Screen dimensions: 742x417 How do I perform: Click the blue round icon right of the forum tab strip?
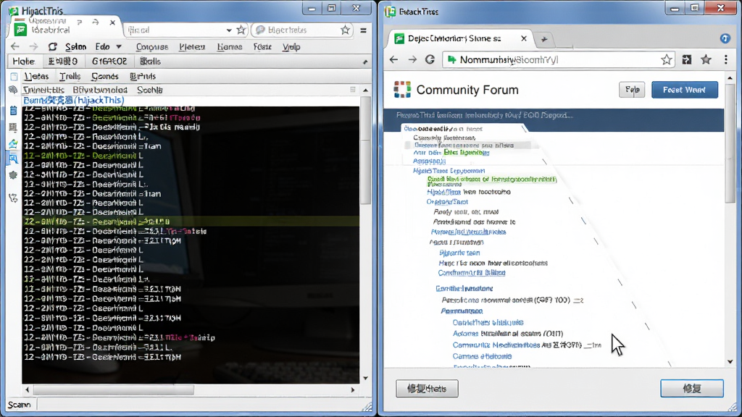(725, 38)
